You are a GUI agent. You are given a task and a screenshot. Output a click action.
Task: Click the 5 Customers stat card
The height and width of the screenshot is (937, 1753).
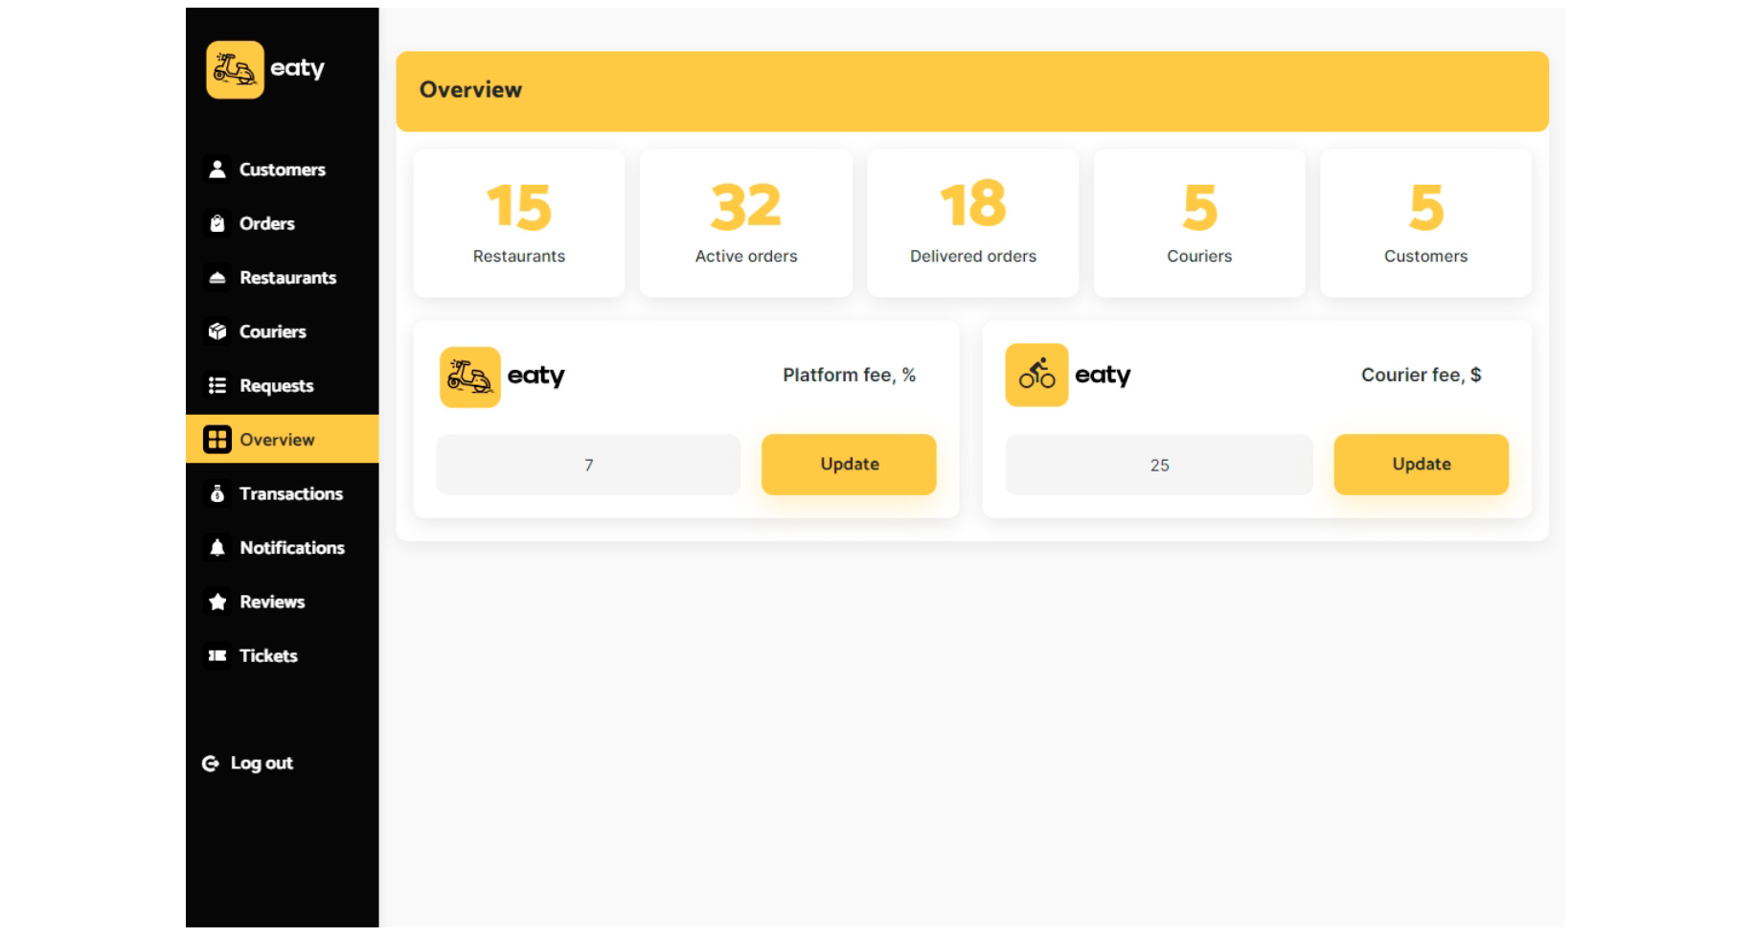point(1426,223)
